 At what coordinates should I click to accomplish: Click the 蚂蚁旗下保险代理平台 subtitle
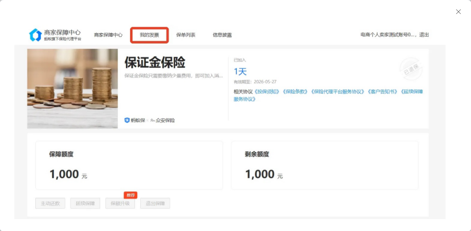point(62,39)
